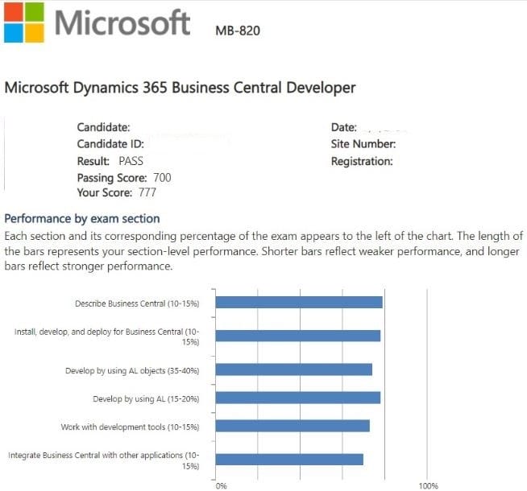Click the Install, develop, and deploy bar
Screen dimensions: 527x491
coord(298,336)
